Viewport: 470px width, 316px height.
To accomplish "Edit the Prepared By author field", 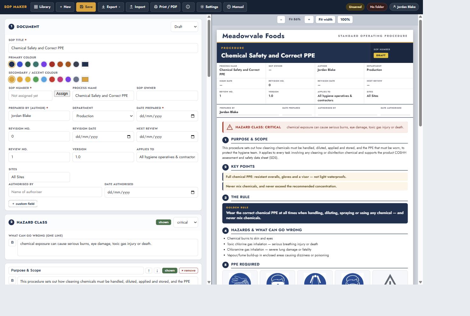I will click(x=39, y=116).
